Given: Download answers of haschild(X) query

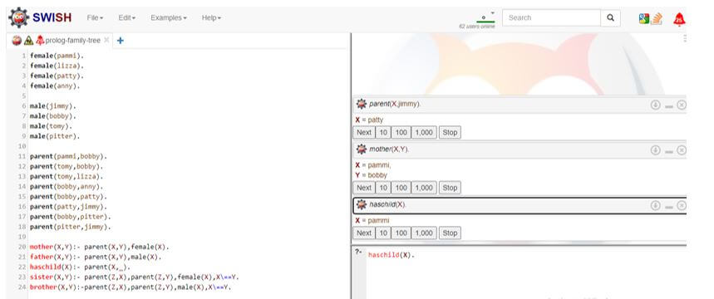Looking at the screenshot, I should [x=655, y=206].
